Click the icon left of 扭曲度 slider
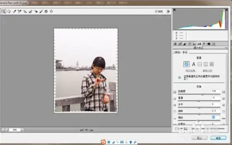Screen dimensions: 232x145 click(x=175, y=92)
